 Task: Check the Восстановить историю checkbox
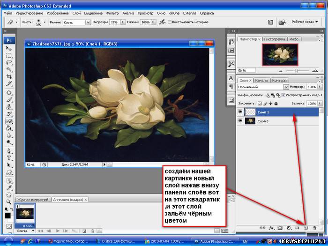click(170, 22)
